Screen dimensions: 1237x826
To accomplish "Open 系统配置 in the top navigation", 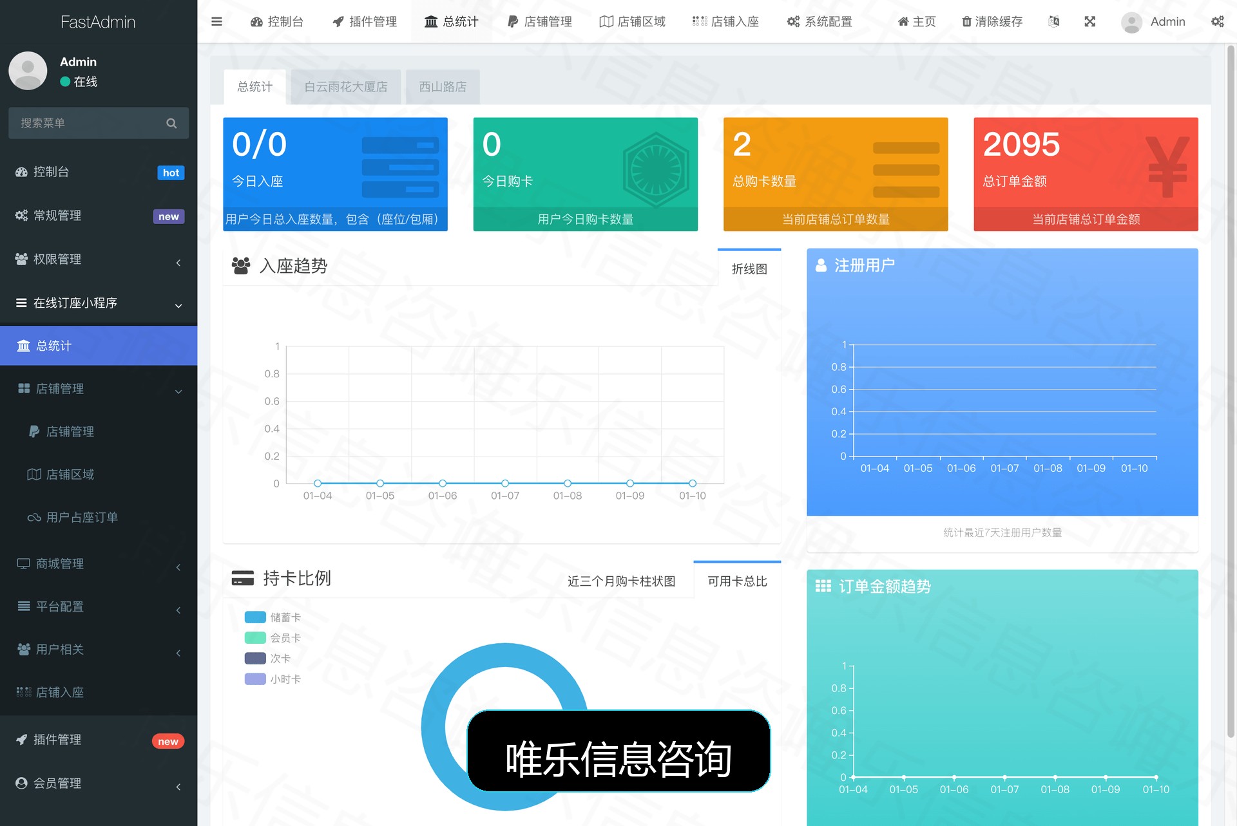I will pyautogui.click(x=820, y=22).
